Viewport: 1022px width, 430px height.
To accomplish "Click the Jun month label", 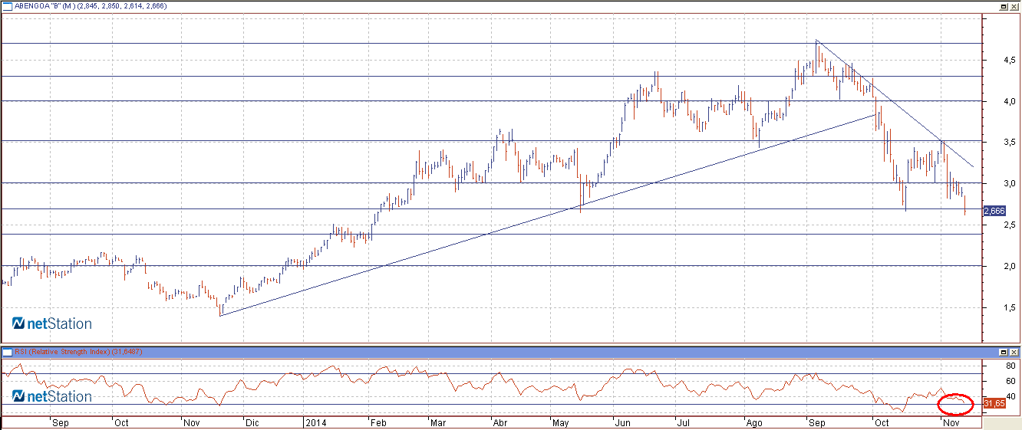I will [x=621, y=422].
